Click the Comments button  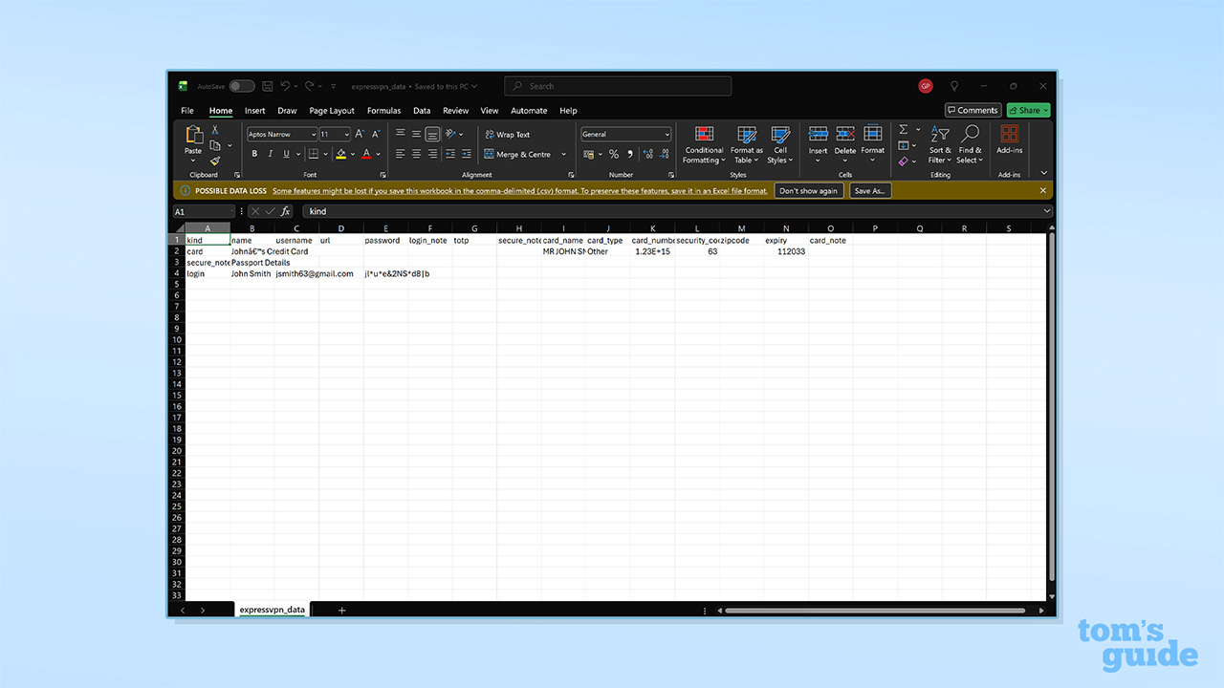pyautogui.click(x=973, y=111)
